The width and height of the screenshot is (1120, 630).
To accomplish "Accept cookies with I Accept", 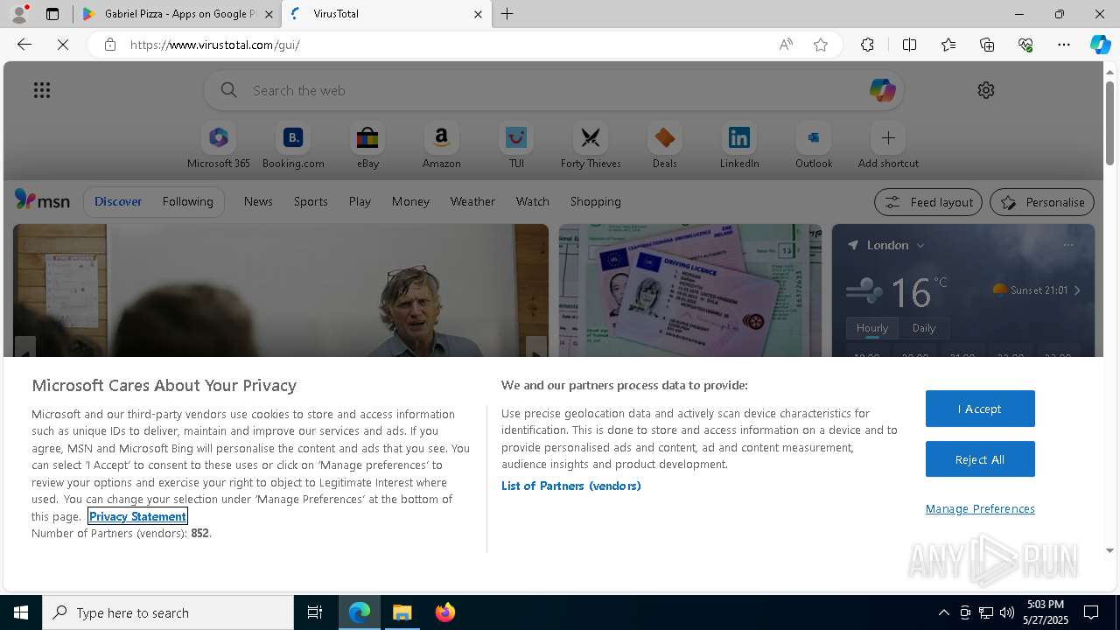I will pyautogui.click(x=980, y=409).
